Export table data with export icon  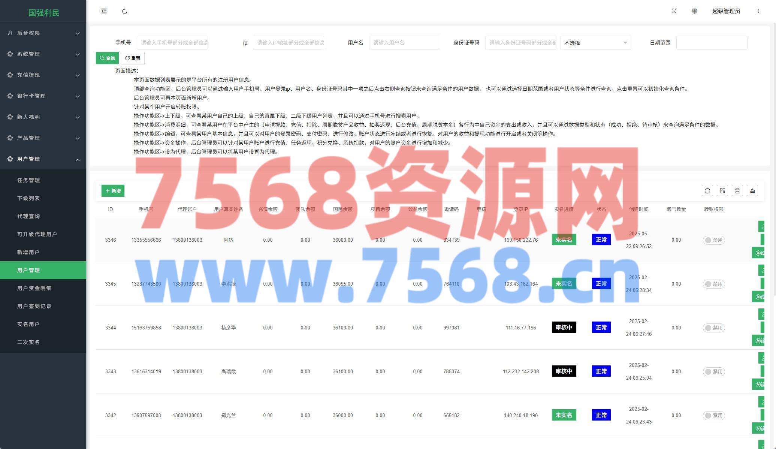point(752,191)
